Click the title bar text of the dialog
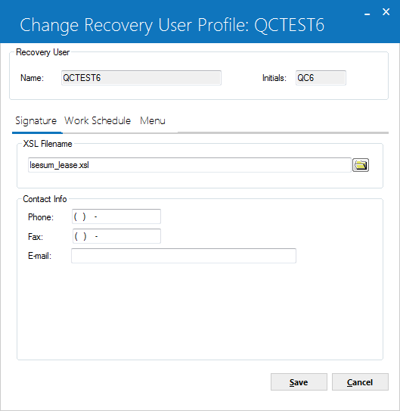Viewport: 400px width, 411px height. tap(172, 25)
